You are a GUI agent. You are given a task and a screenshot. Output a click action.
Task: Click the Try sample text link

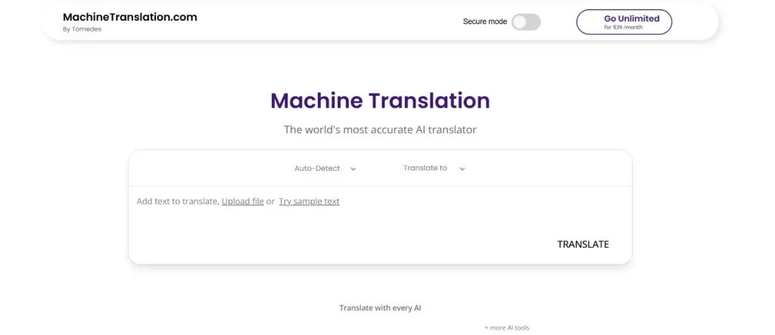coord(310,201)
